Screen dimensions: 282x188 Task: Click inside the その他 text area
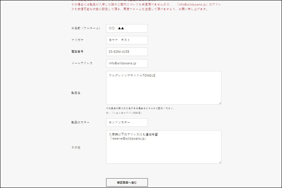[x=163, y=151]
